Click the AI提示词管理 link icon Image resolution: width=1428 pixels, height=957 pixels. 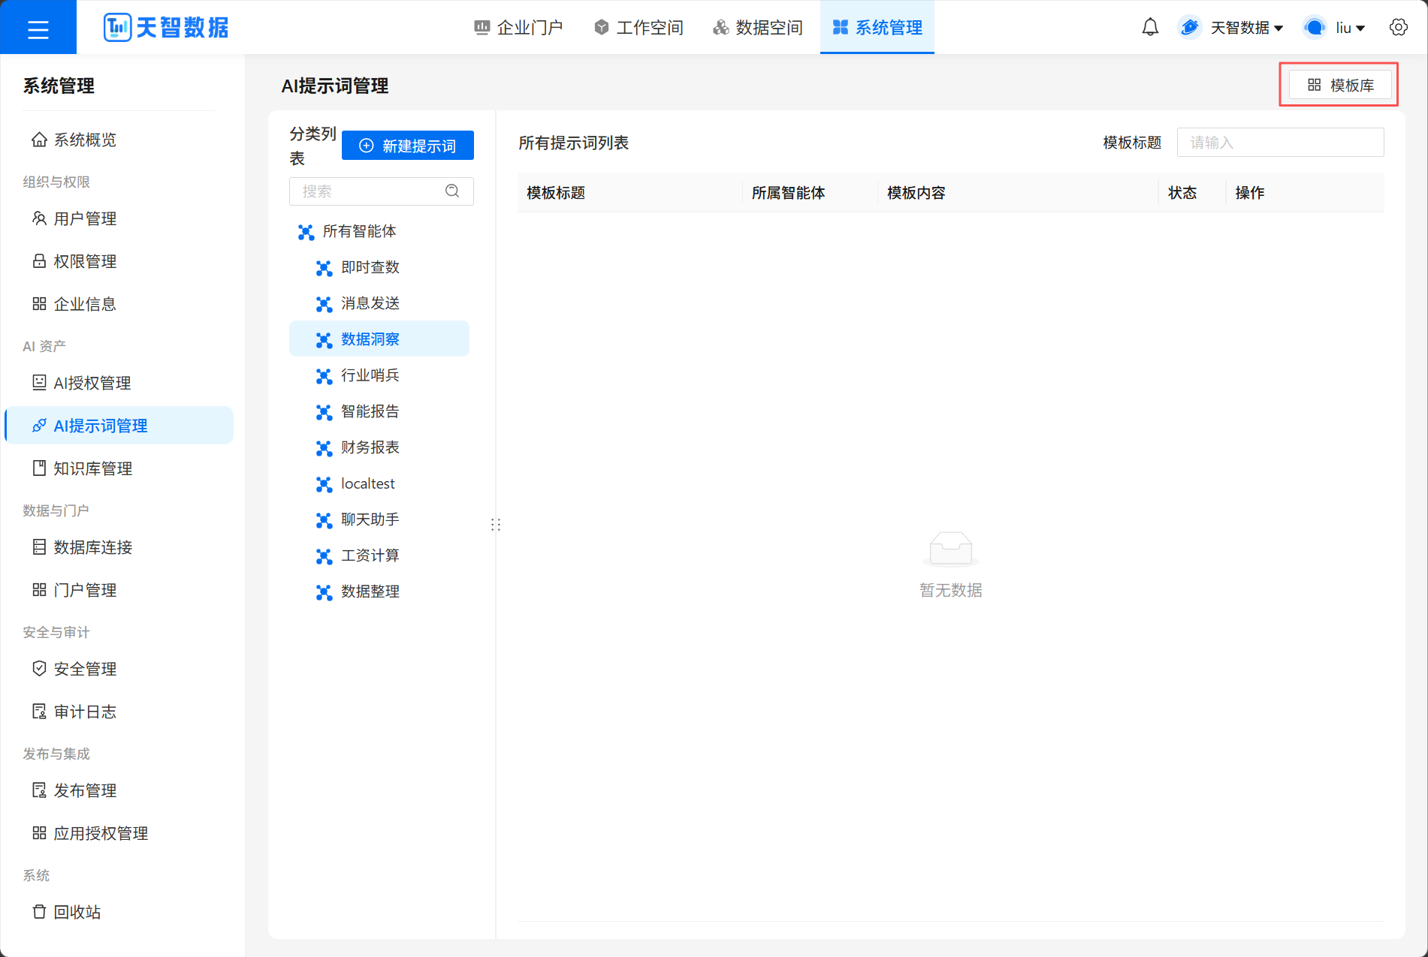[39, 426]
